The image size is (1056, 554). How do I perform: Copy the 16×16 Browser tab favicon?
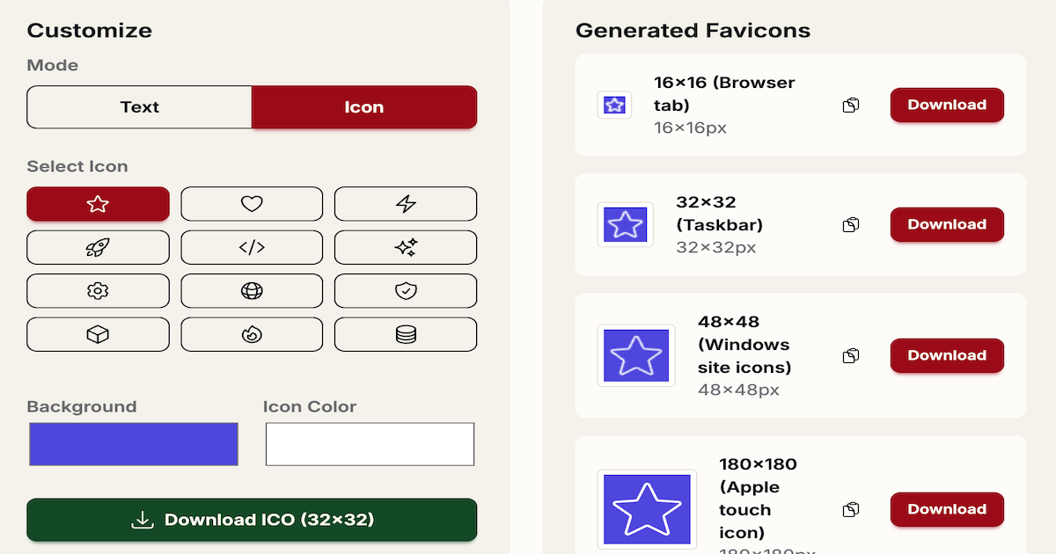click(850, 105)
